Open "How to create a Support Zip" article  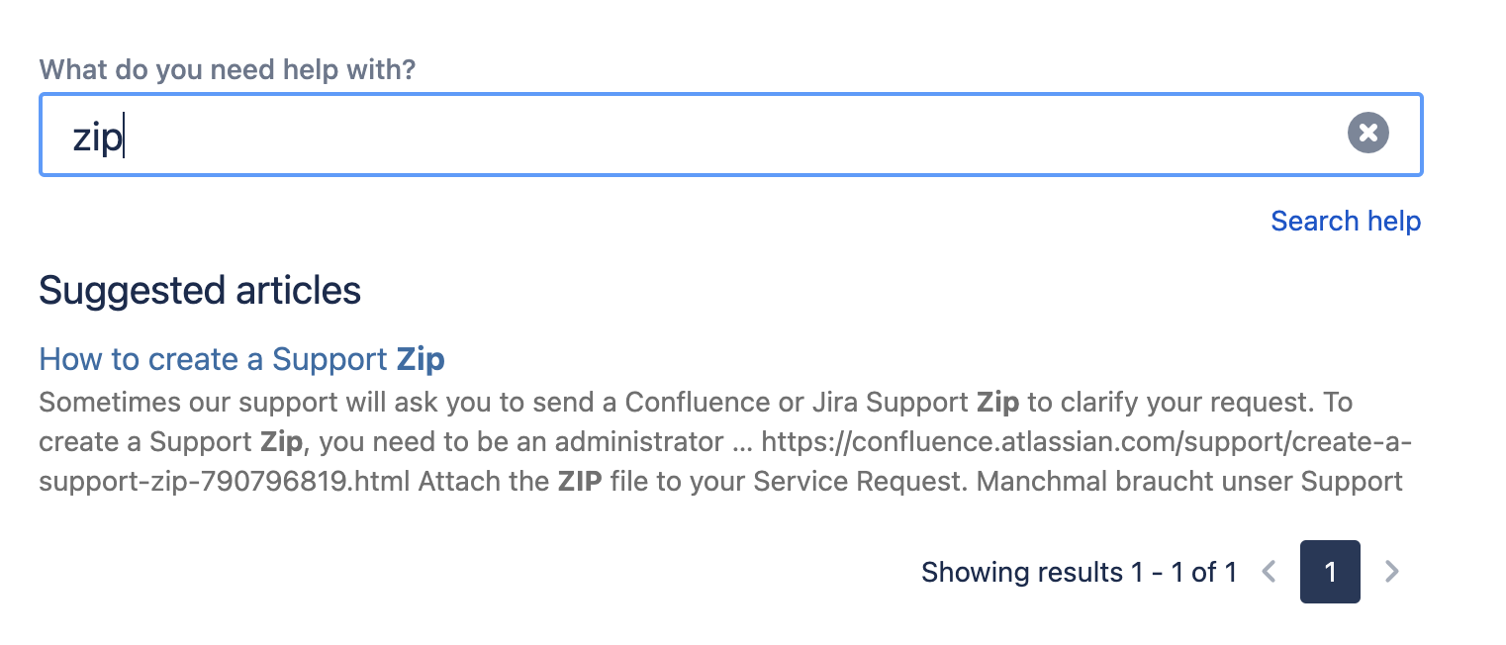pos(241,359)
